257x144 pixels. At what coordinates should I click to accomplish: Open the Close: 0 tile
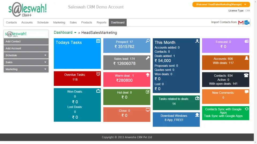coord(127,114)
